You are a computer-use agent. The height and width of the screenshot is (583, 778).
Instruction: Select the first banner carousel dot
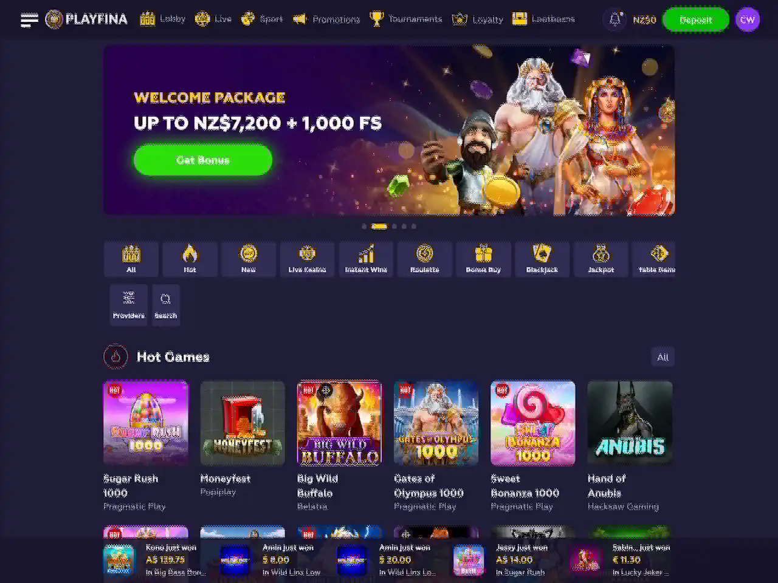coord(364,226)
